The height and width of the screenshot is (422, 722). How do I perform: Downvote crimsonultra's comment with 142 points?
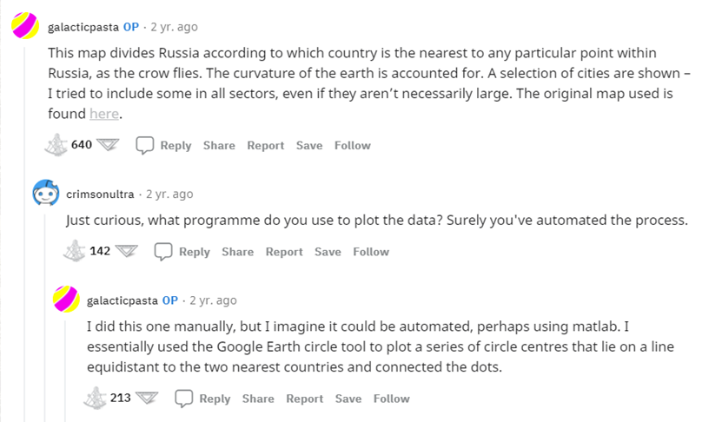(127, 251)
